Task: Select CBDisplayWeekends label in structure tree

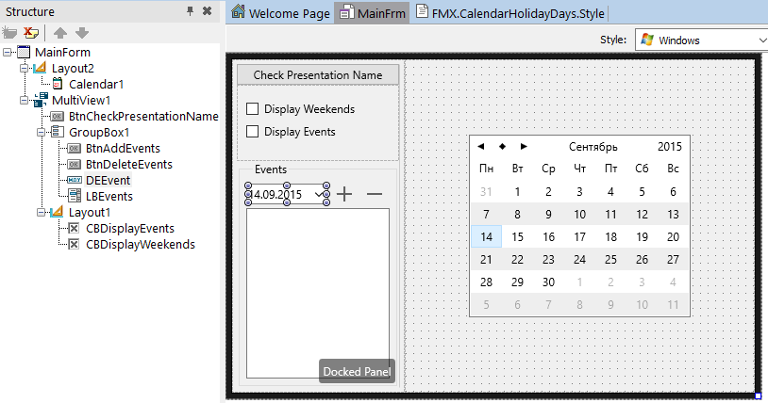Action: pyautogui.click(x=140, y=244)
